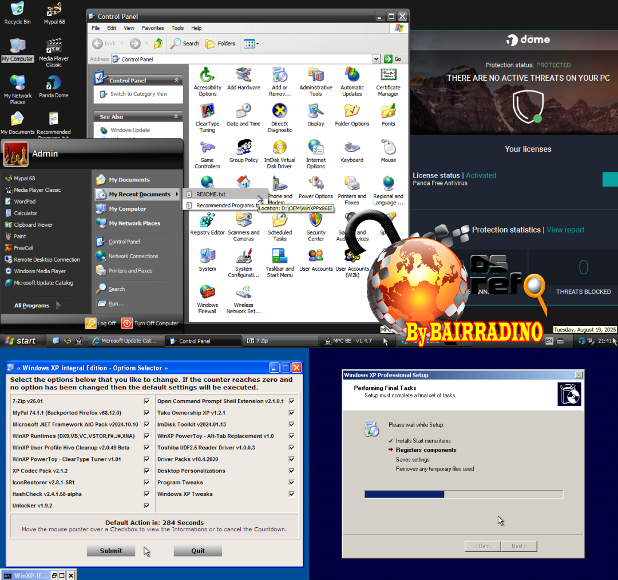Open Date and Time settings
Screen dimensions: 618x580
(x=244, y=115)
